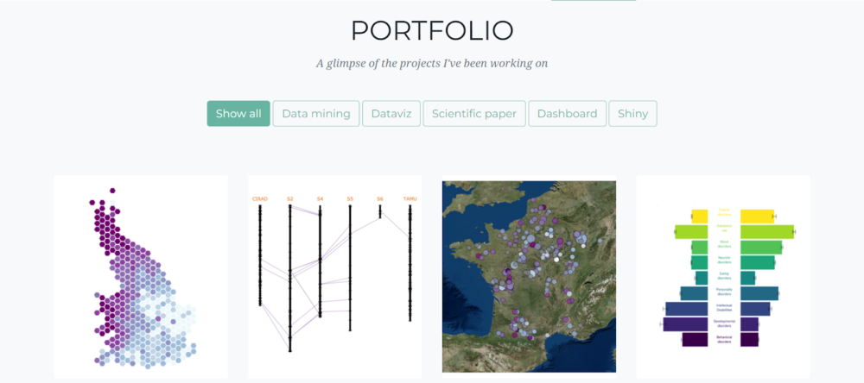The image size is (864, 383).
Task: Show only Scientific paper projects
Action: [x=474, y=114]
